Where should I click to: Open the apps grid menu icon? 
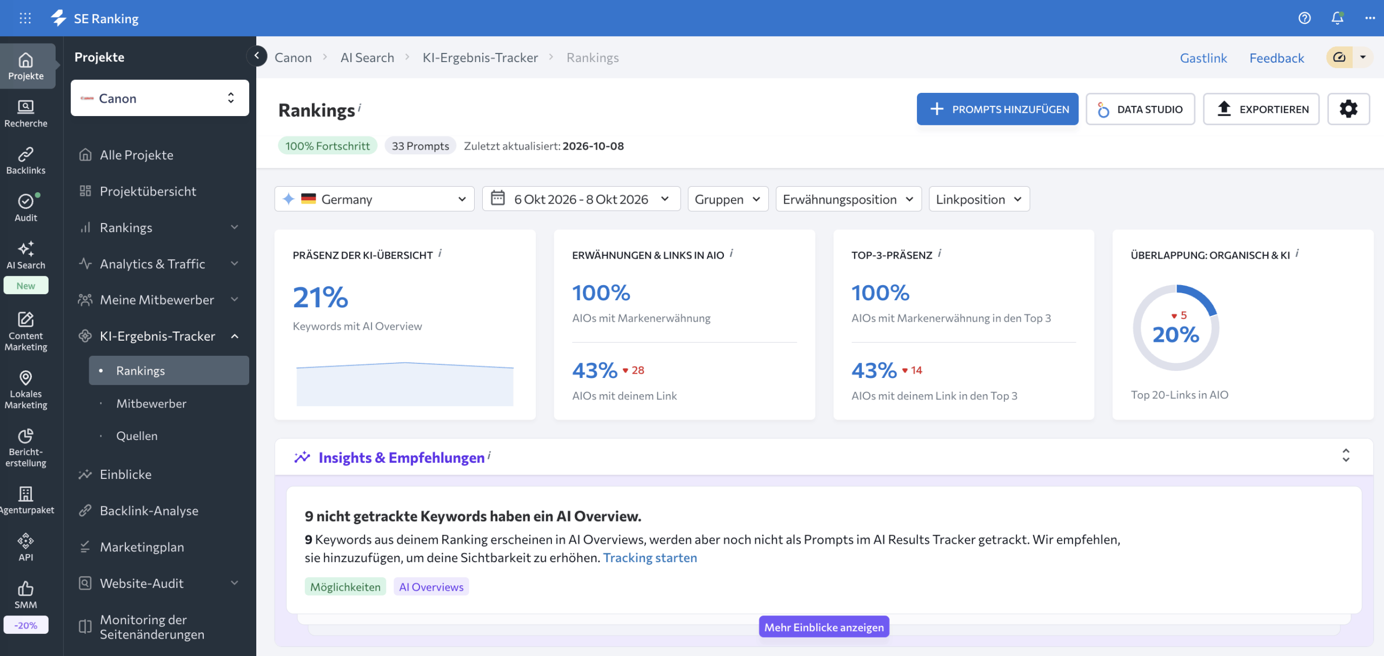pyautogui.click(x=25, y=18)
